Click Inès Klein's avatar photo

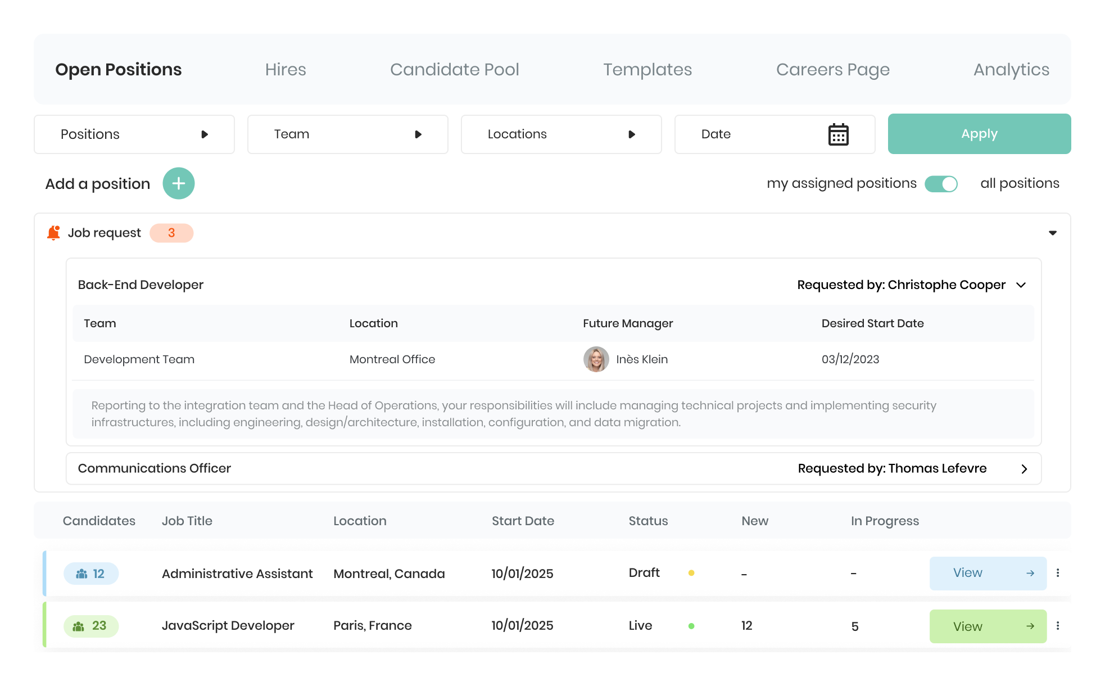(596, 359)
